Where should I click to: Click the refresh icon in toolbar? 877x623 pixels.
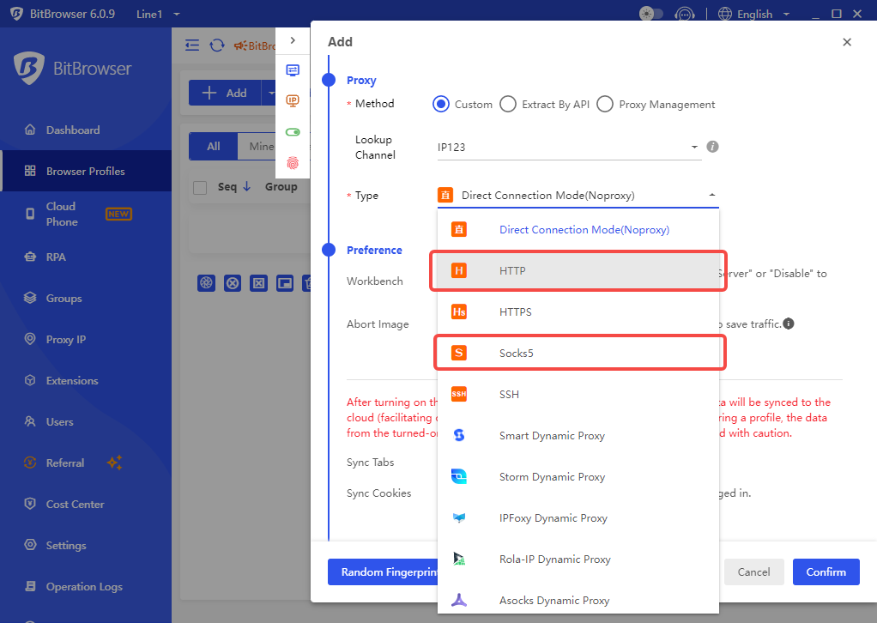coord(217,45)
